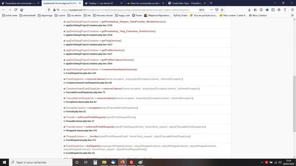Click the page vertical scrollbar thumb
Viewport: 296px width, 166px height.
point(294,104)
